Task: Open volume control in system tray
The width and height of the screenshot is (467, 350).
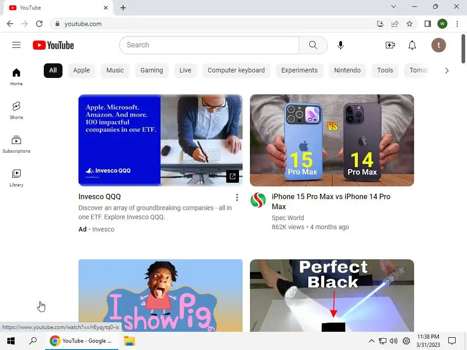Action: 394,341
